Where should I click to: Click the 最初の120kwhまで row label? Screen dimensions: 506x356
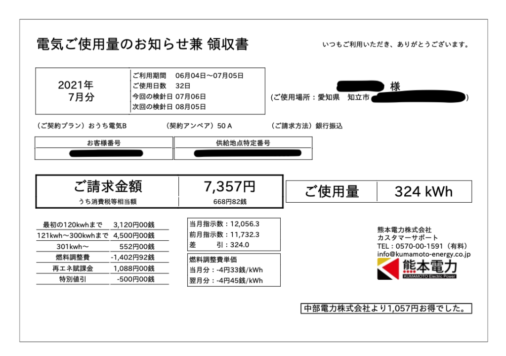[x=73, y=225]
